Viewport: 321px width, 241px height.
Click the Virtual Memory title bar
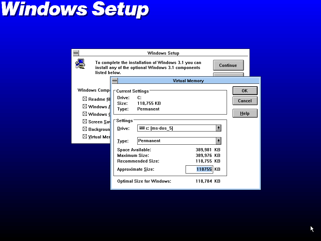pos(188,81)
